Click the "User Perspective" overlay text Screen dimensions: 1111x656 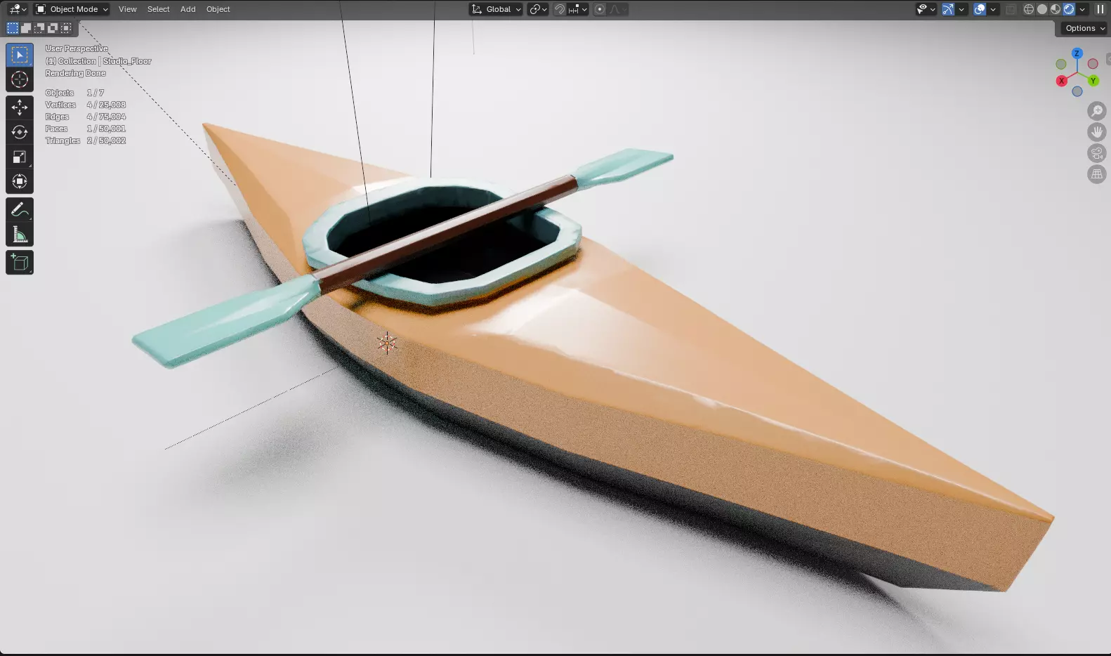point(77,48)
